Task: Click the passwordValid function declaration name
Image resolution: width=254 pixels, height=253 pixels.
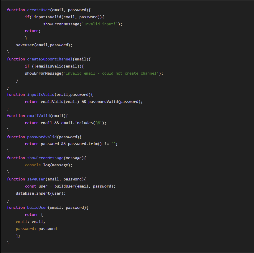Action: coord(42,137)
